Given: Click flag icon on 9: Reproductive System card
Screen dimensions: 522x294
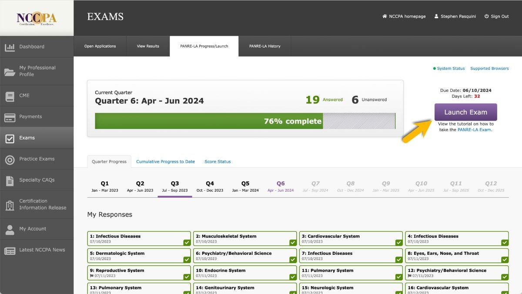Looking at the screenshot, I should click(92, 276).
